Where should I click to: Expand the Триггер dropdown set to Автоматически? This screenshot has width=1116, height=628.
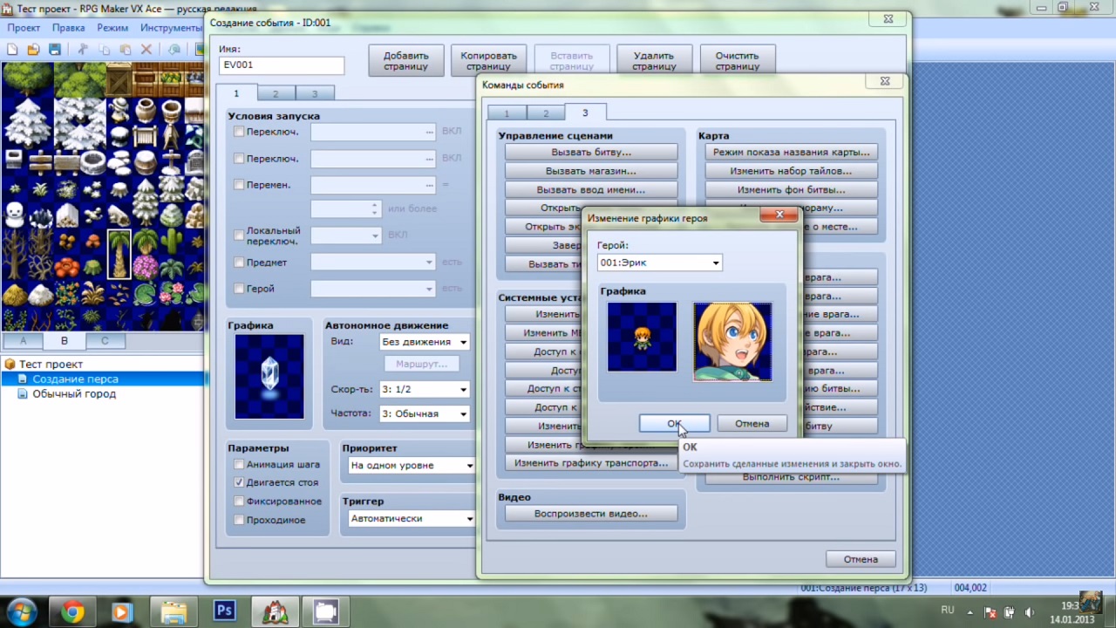412,518
